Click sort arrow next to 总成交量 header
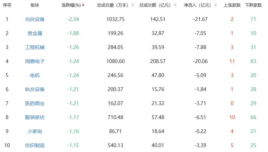The height and width of the screenshot is (152, 268). click(x=133, y=6)
